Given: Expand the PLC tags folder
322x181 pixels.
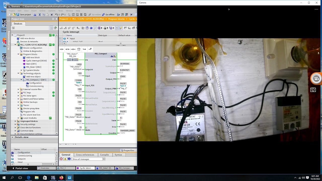Looking at the screenshot, I should coord(18,93).
